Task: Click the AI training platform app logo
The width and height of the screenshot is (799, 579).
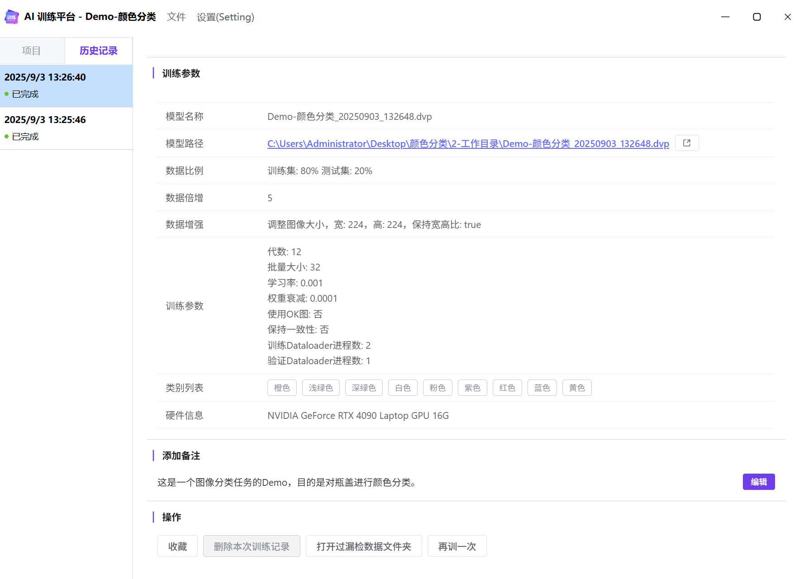Action: coord(12,17)
